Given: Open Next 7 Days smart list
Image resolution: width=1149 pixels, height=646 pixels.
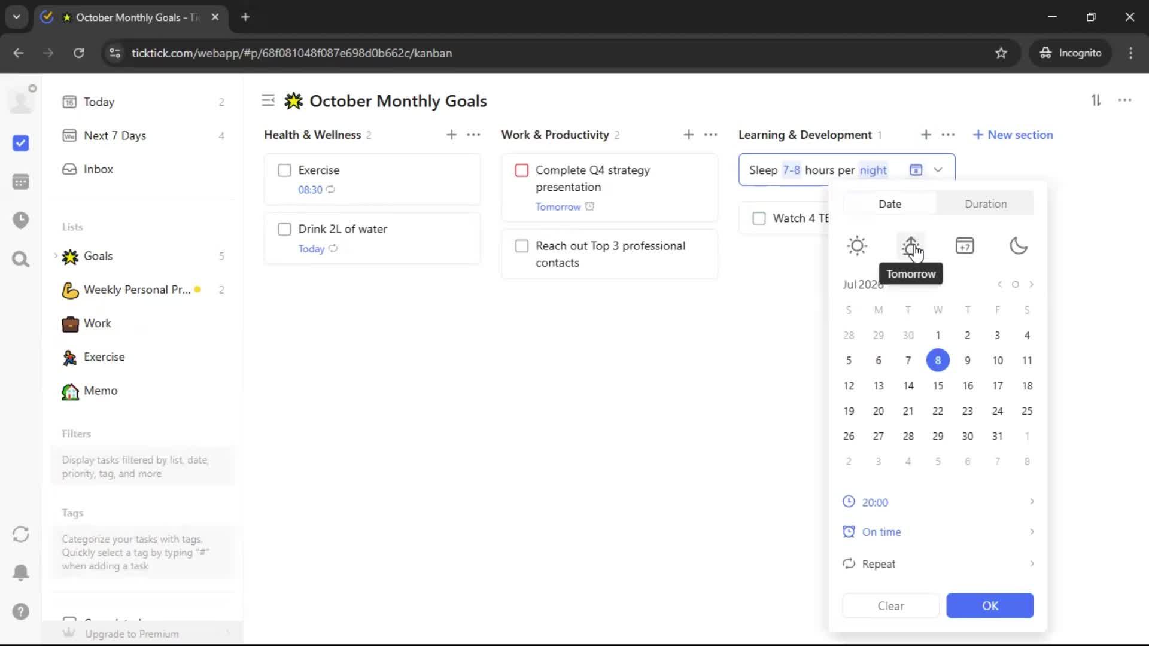Looking at the screenshot, I should tap(115, 136).
